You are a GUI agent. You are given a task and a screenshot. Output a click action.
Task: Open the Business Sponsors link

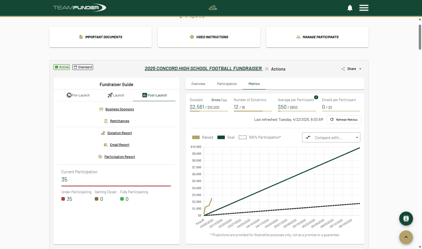click(120, 109)
